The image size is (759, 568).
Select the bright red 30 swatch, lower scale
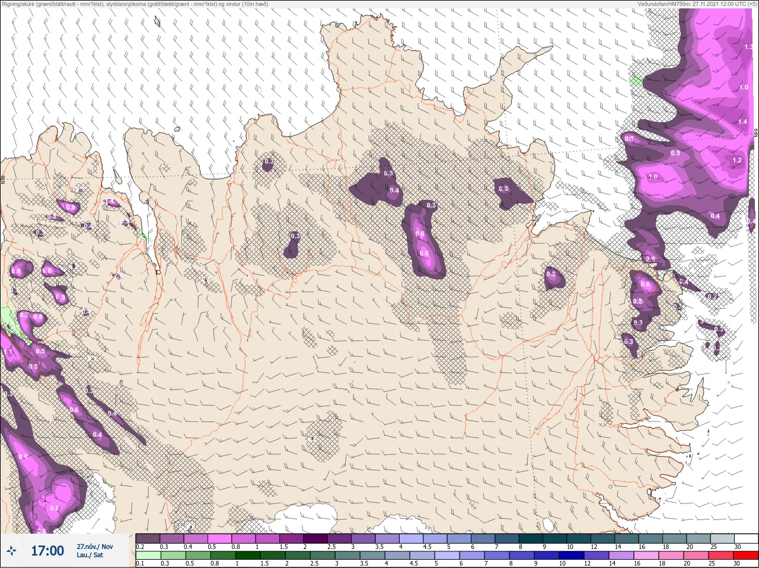(x=746, y=556)
